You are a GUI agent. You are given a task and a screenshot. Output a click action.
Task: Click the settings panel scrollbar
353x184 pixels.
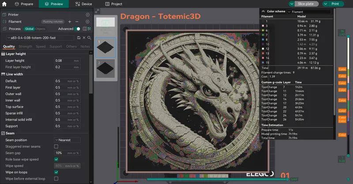click(x=91, y=74)
